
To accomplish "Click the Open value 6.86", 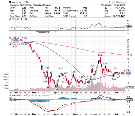I will tap(24, 8).
